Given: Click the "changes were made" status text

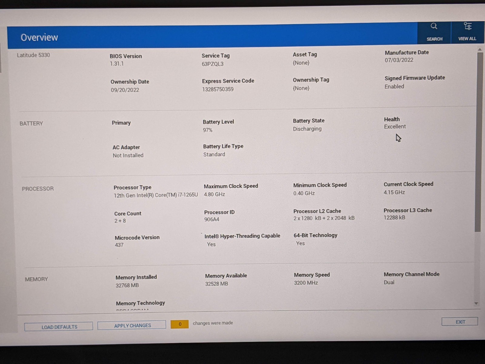Looking at the screenshot, I should point(213,323).
